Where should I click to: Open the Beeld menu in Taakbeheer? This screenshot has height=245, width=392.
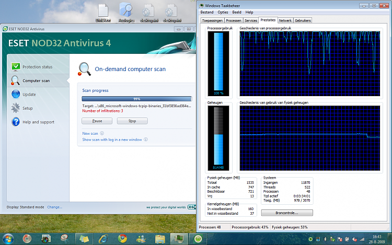pos(236,12)
